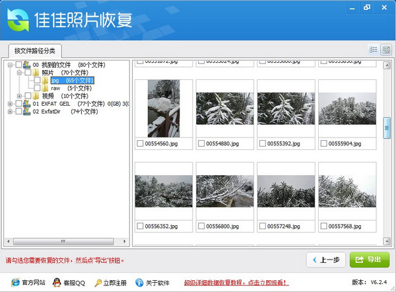
Task: Click the drive icon for 02 ExfatDir
Action: [x=27, y=112]
